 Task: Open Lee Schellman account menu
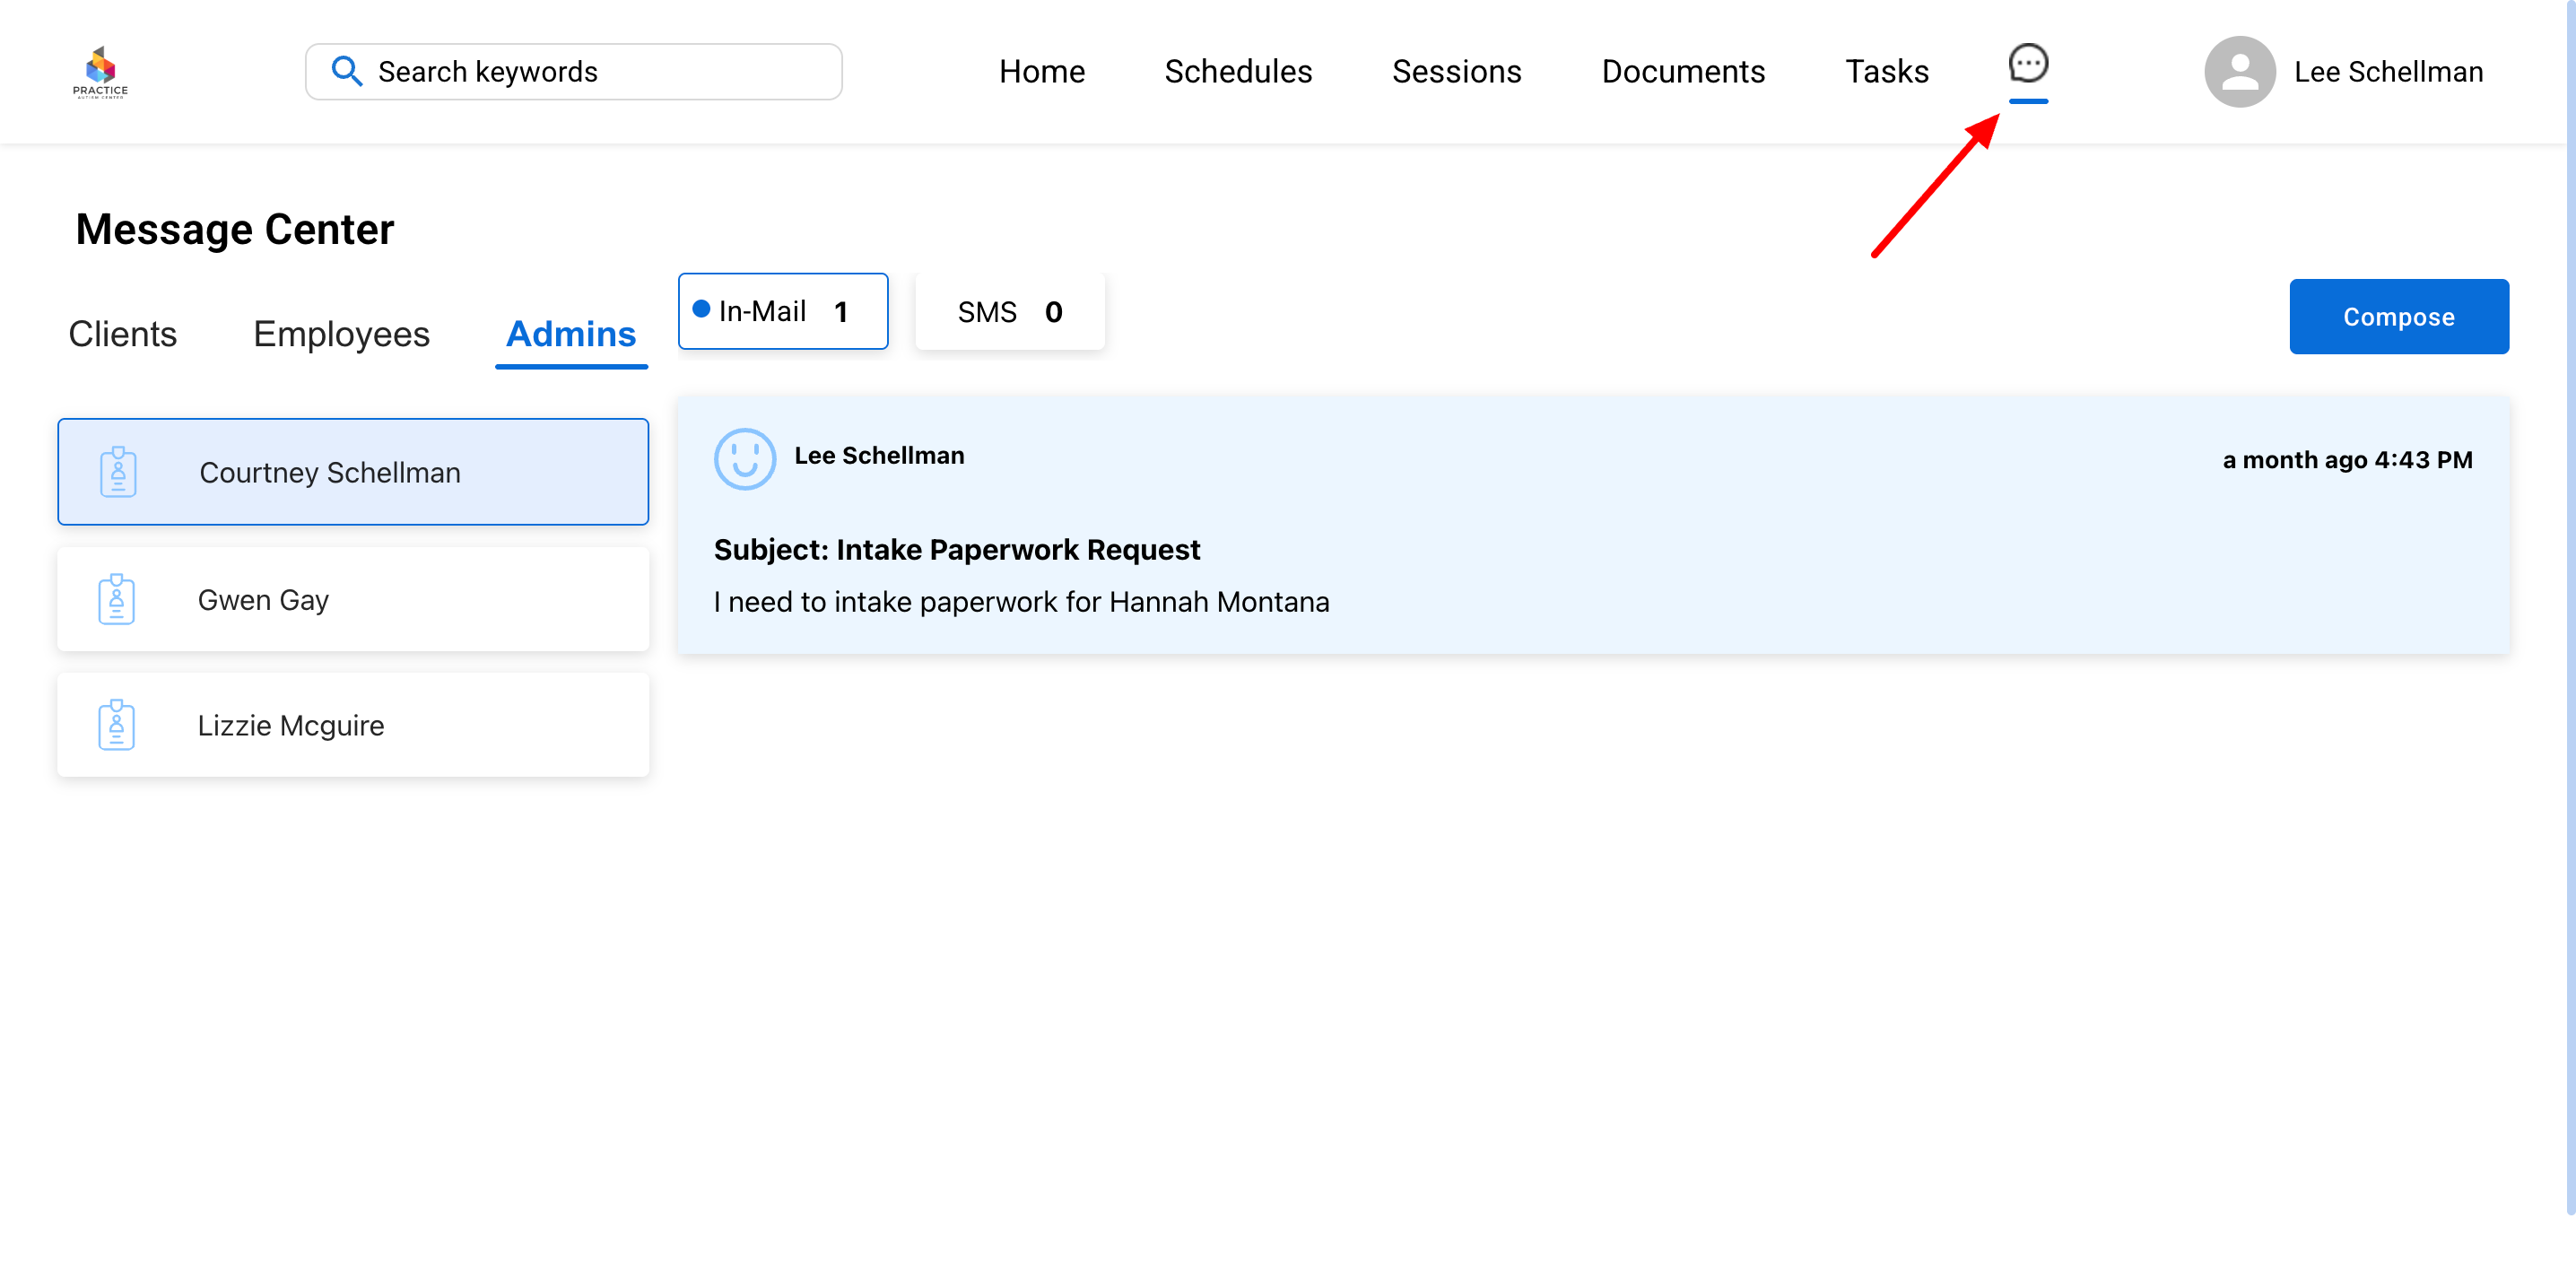(2387, 72)
